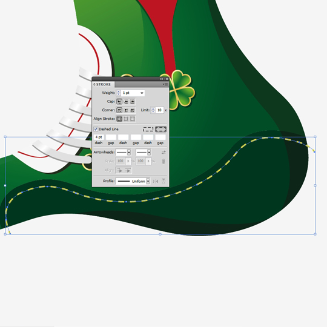Place arrow tip at path end
This screenshot has width=327, height=327.
click(x=128, y=170)
